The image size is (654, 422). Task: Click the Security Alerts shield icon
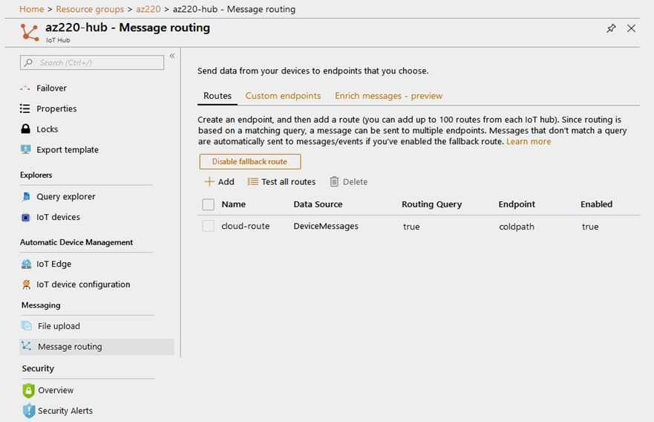coord(28,411)
